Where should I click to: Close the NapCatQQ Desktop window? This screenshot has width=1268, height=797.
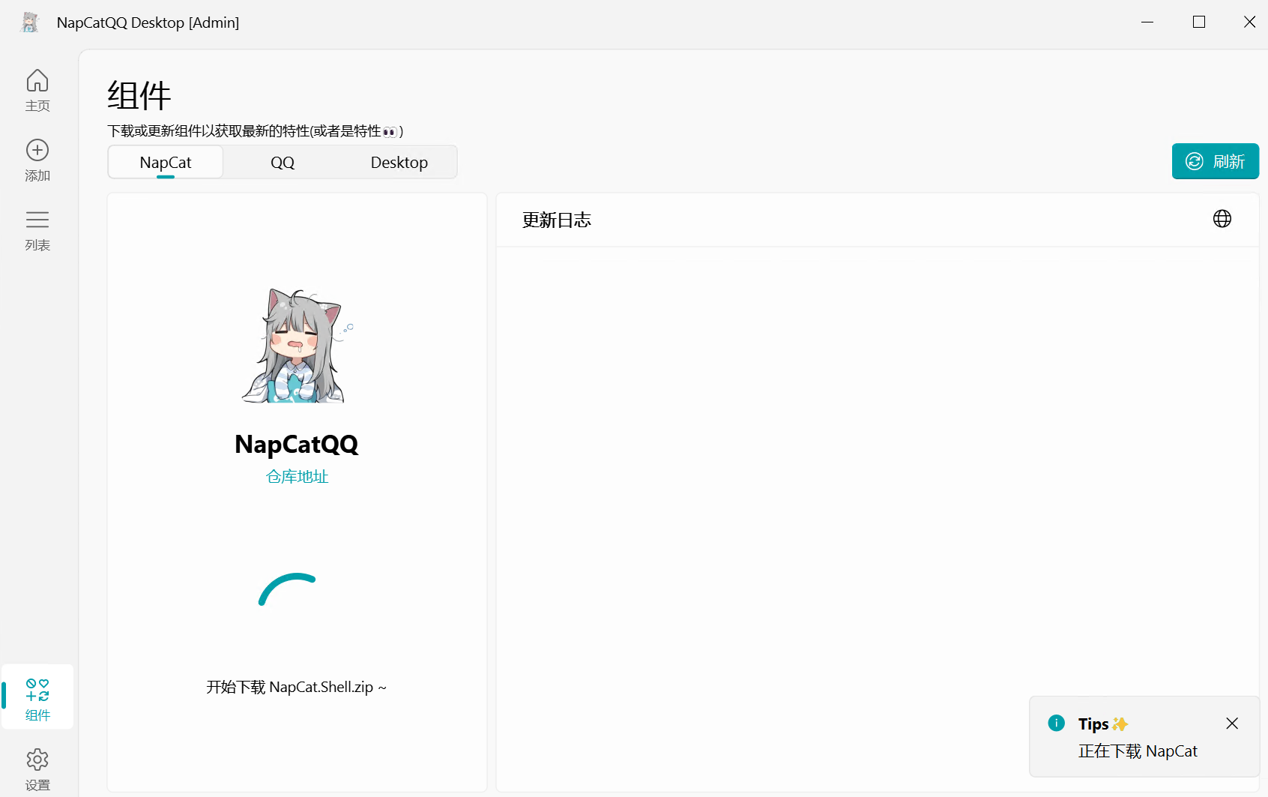tap(1249, 22)
